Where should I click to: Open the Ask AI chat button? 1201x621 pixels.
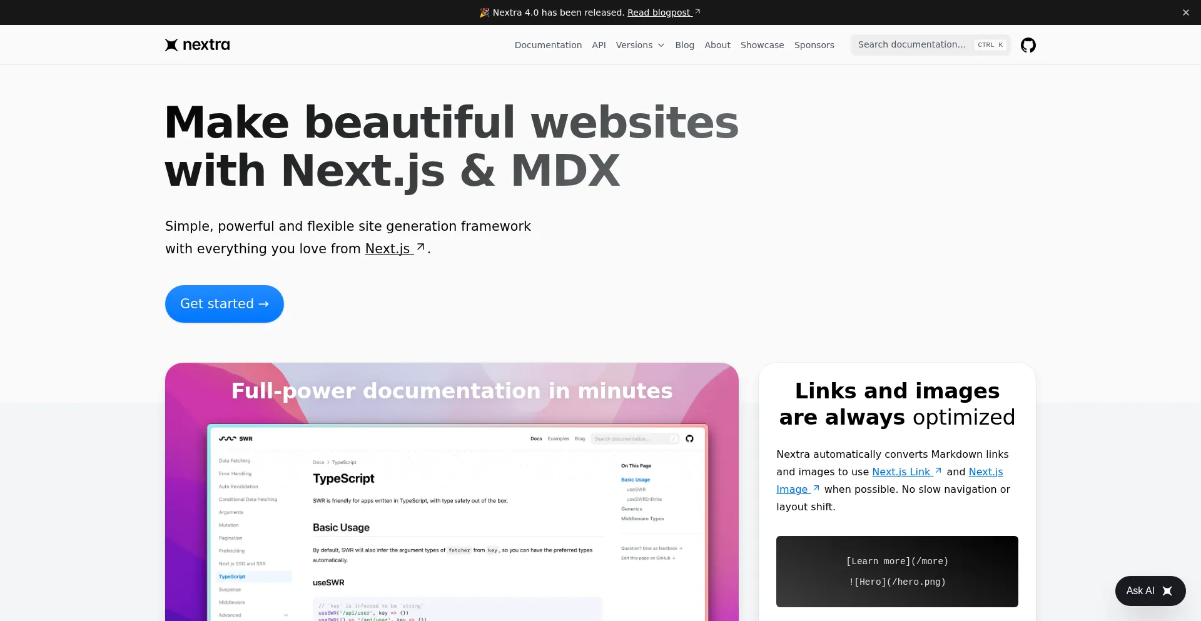coord(1150,591)
